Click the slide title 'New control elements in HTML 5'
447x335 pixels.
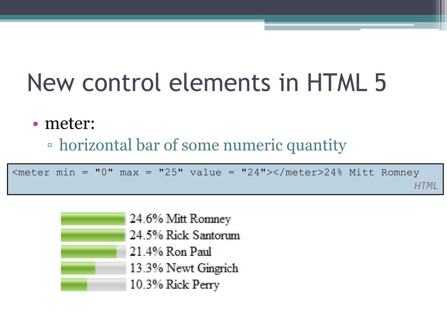coord(206,82)
